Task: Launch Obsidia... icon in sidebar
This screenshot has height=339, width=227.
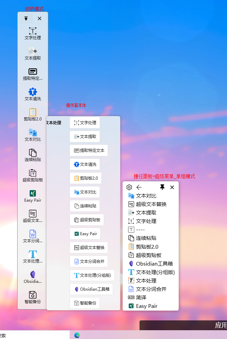Action: 32,277
